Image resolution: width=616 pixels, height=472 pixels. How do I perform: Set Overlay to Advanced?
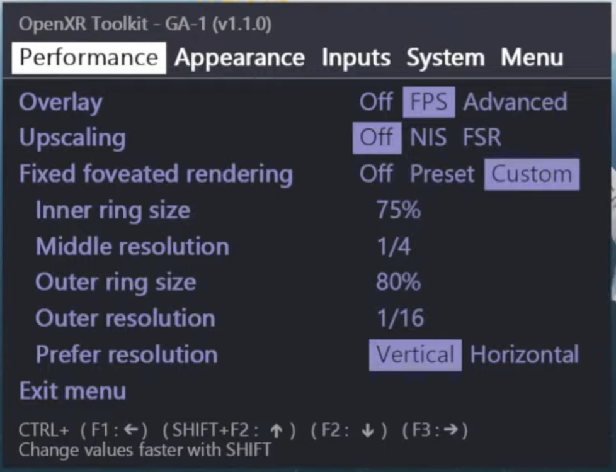[x=515, y=103]
